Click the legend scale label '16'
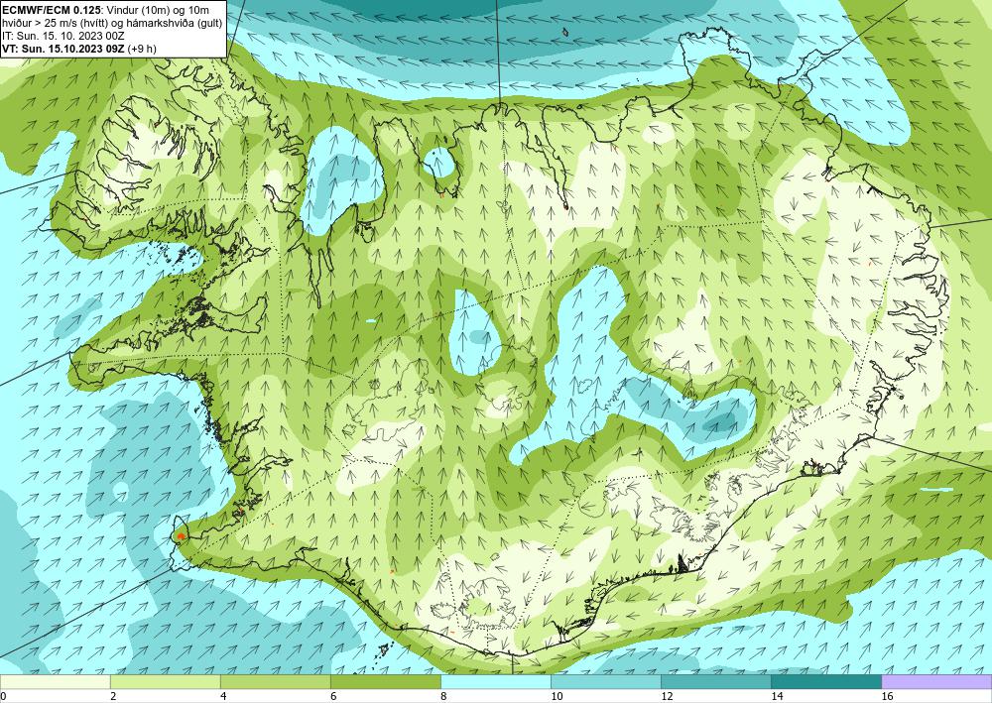Viewport: 992px width, 703px height. coord(887,697)
